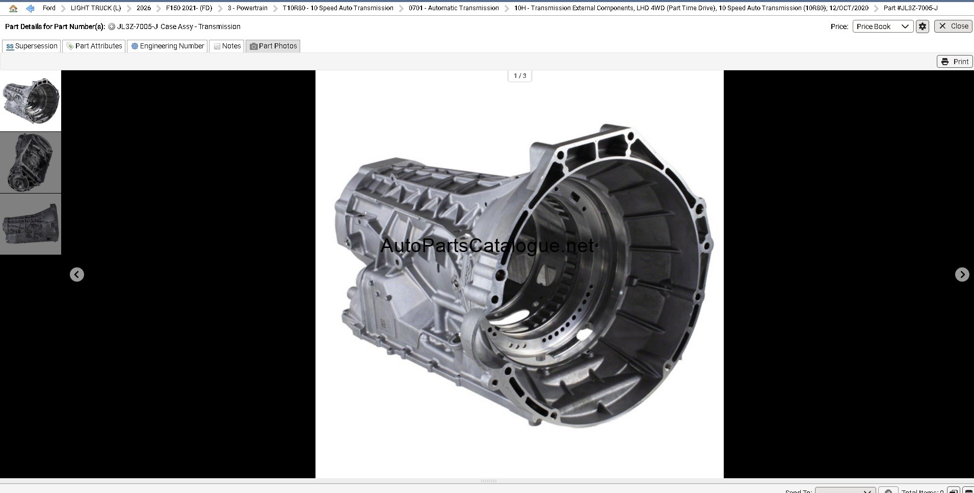This screenshot has width=974, height=493.
Task: Click the Case Assy - Transmission description
Action: [200, 26]
